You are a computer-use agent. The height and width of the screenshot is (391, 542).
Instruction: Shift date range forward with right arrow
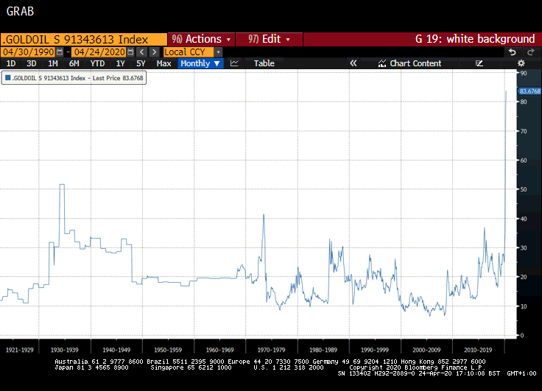pos(153,52)
